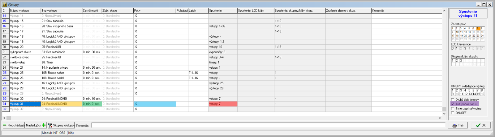This screenshot has height=137, width=495.
Task: Click the Výstupy window title icon
Action: click(x=4, y=5)
